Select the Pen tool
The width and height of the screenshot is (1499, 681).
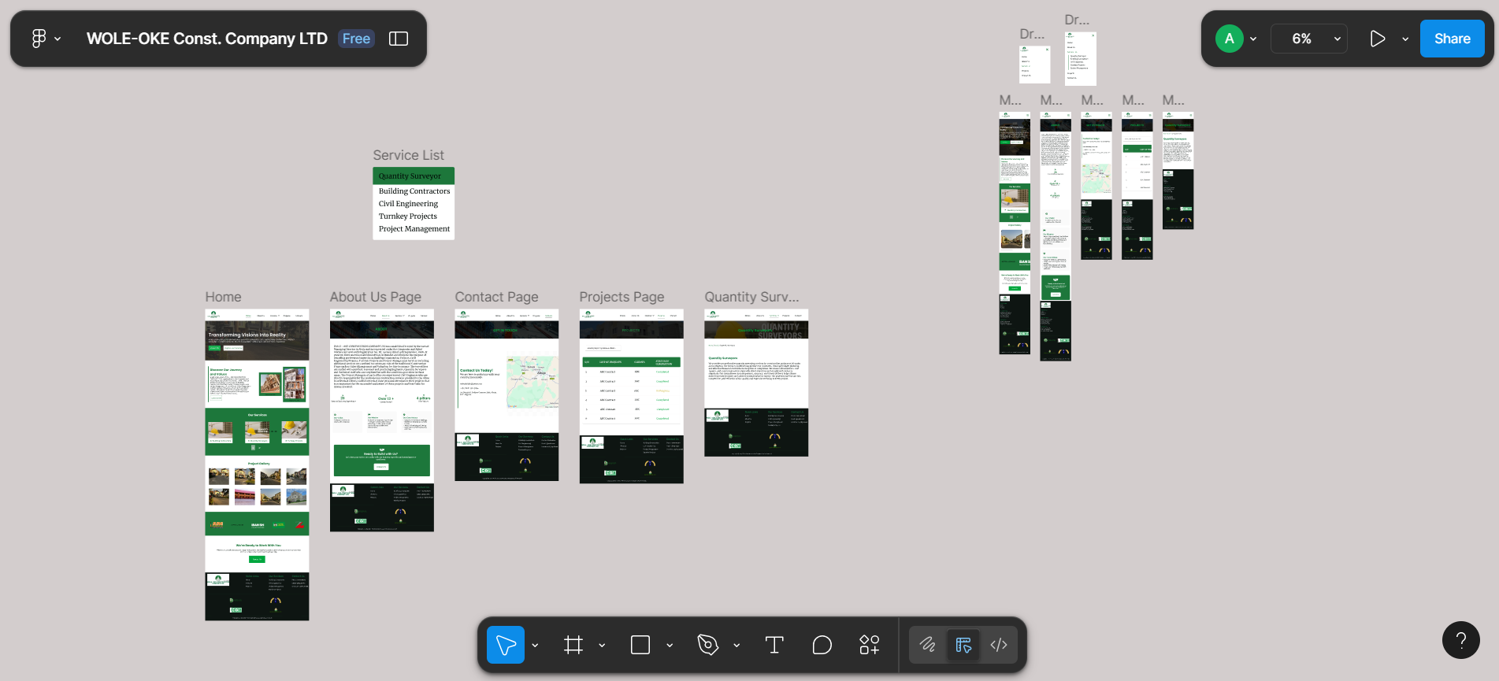coord(707,645)
